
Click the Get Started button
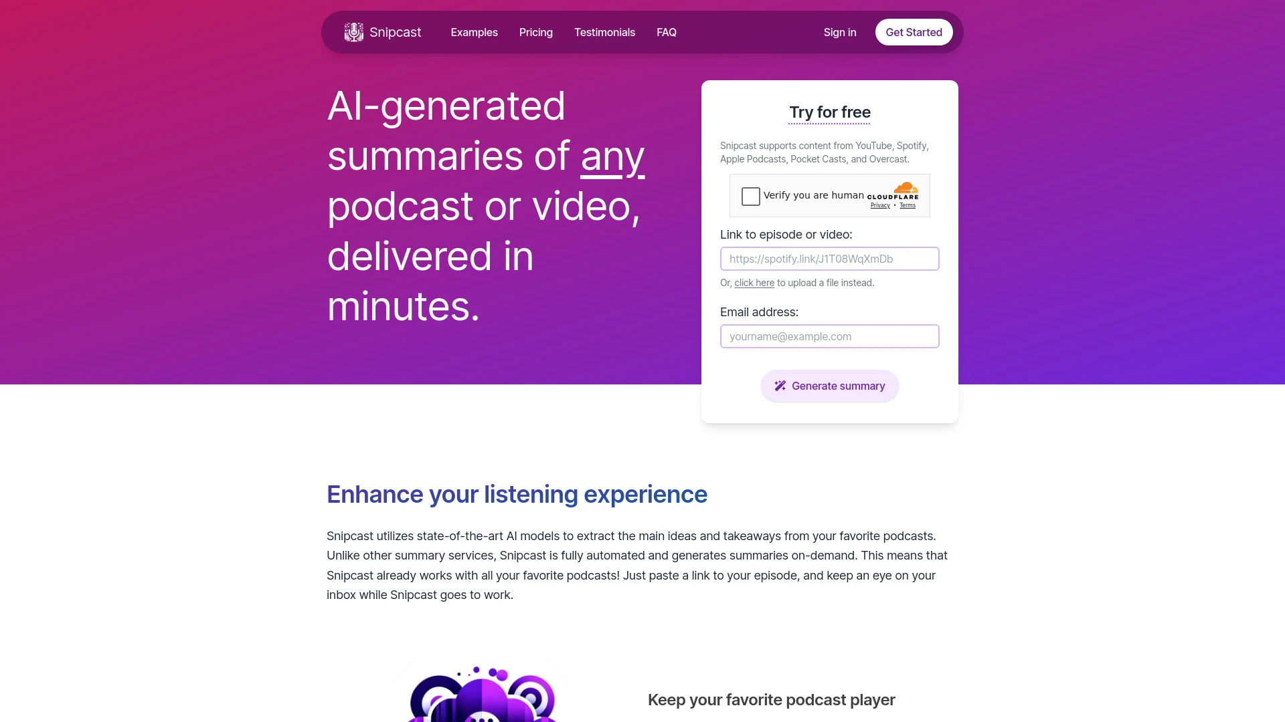[914, 31]
